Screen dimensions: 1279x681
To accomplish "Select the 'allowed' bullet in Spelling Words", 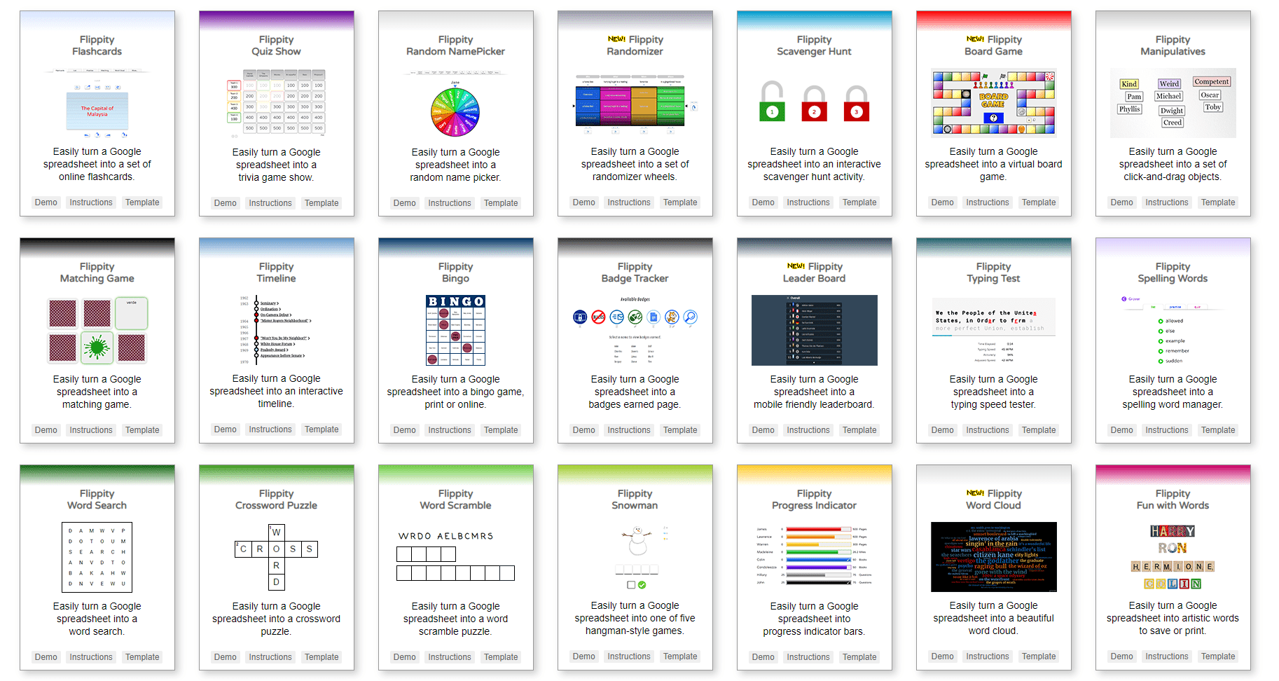I will (1161, 321).
